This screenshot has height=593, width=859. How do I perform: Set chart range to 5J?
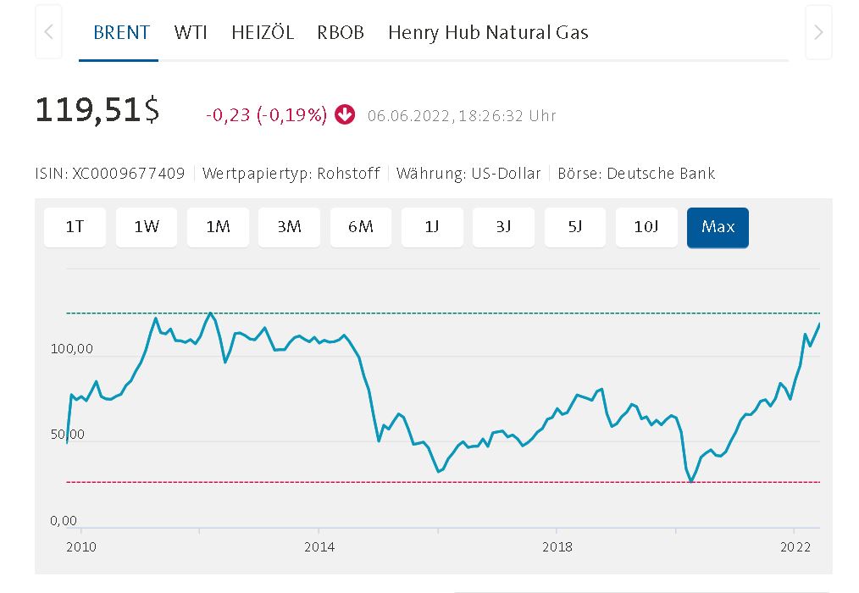point(575,227)
